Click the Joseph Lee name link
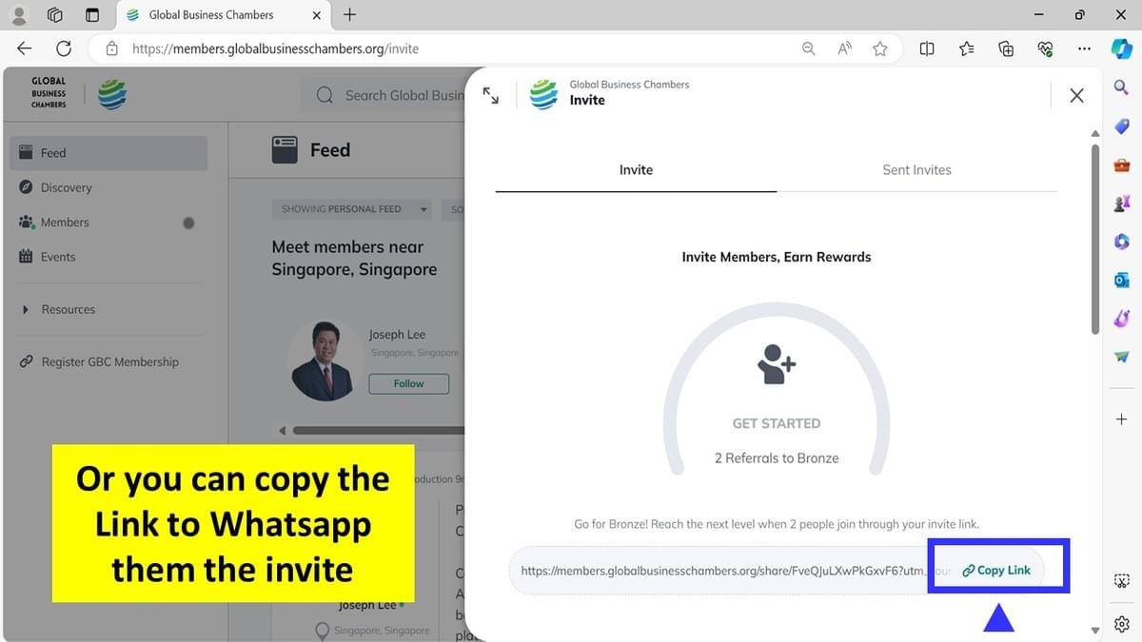The height and width of the screenshot is (642, 1142). 397,335
